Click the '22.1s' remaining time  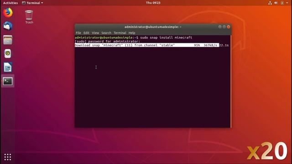click(x=224, y=45)
